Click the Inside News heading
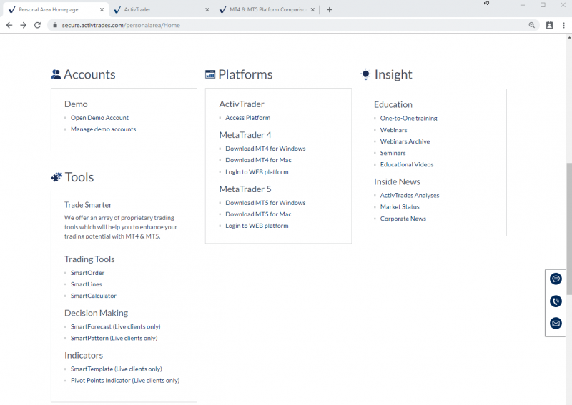Image resolution: width=572 pixels, height=405 pixels. (x=397, y=181)
